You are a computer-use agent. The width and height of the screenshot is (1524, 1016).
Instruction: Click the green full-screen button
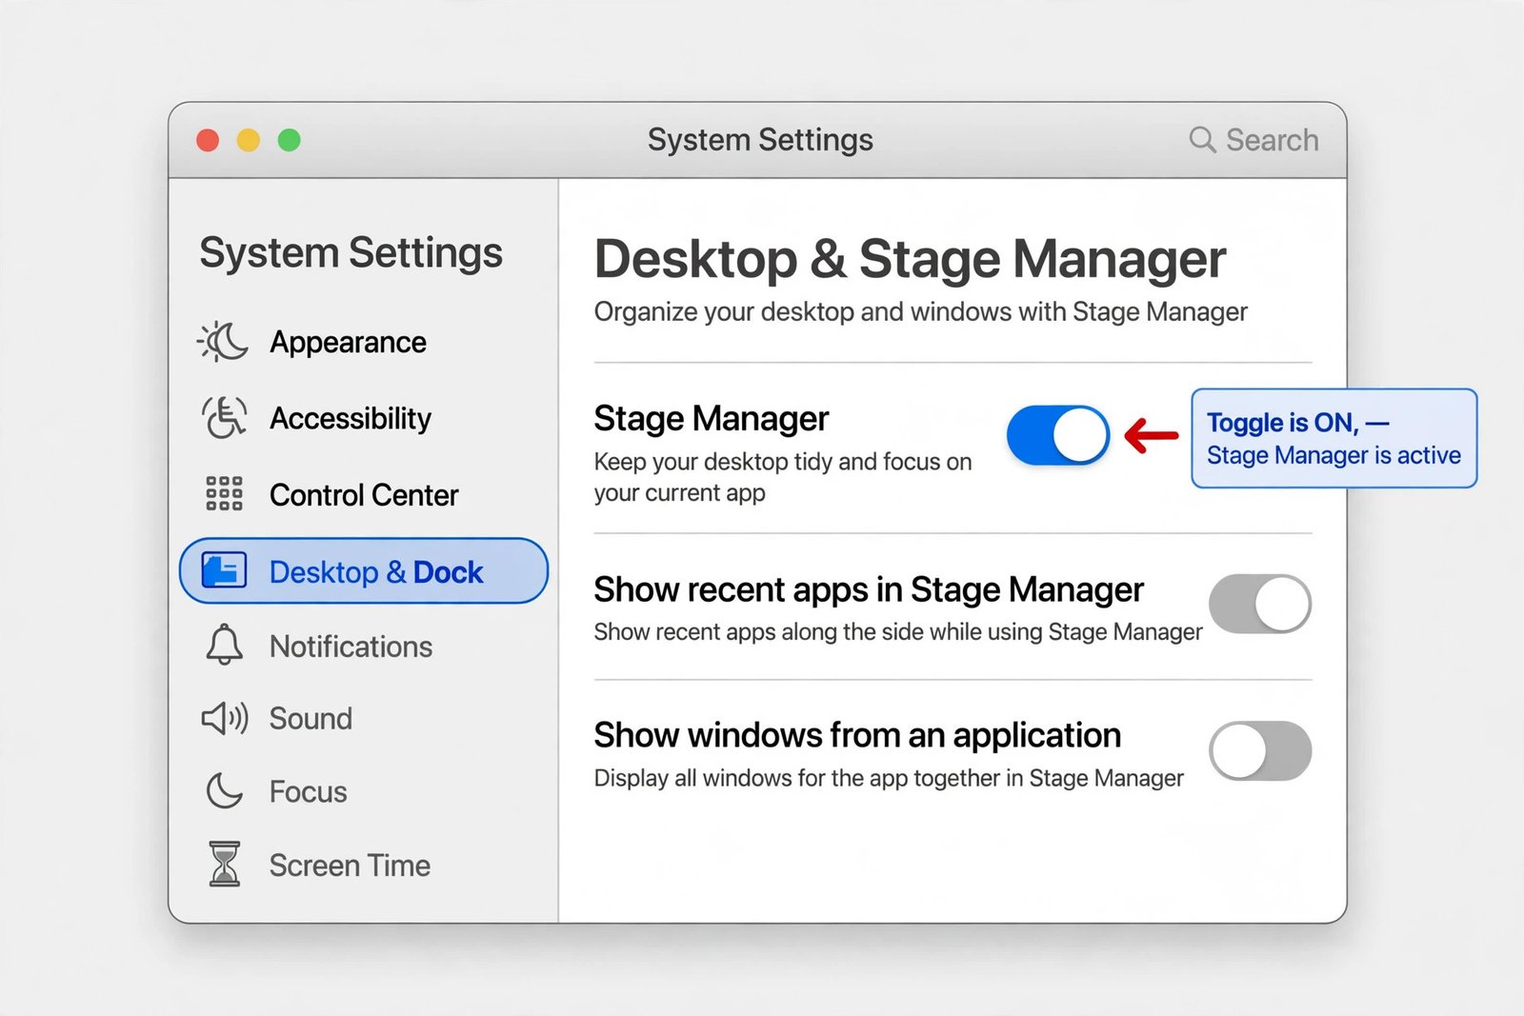click(x=290, y=141)
